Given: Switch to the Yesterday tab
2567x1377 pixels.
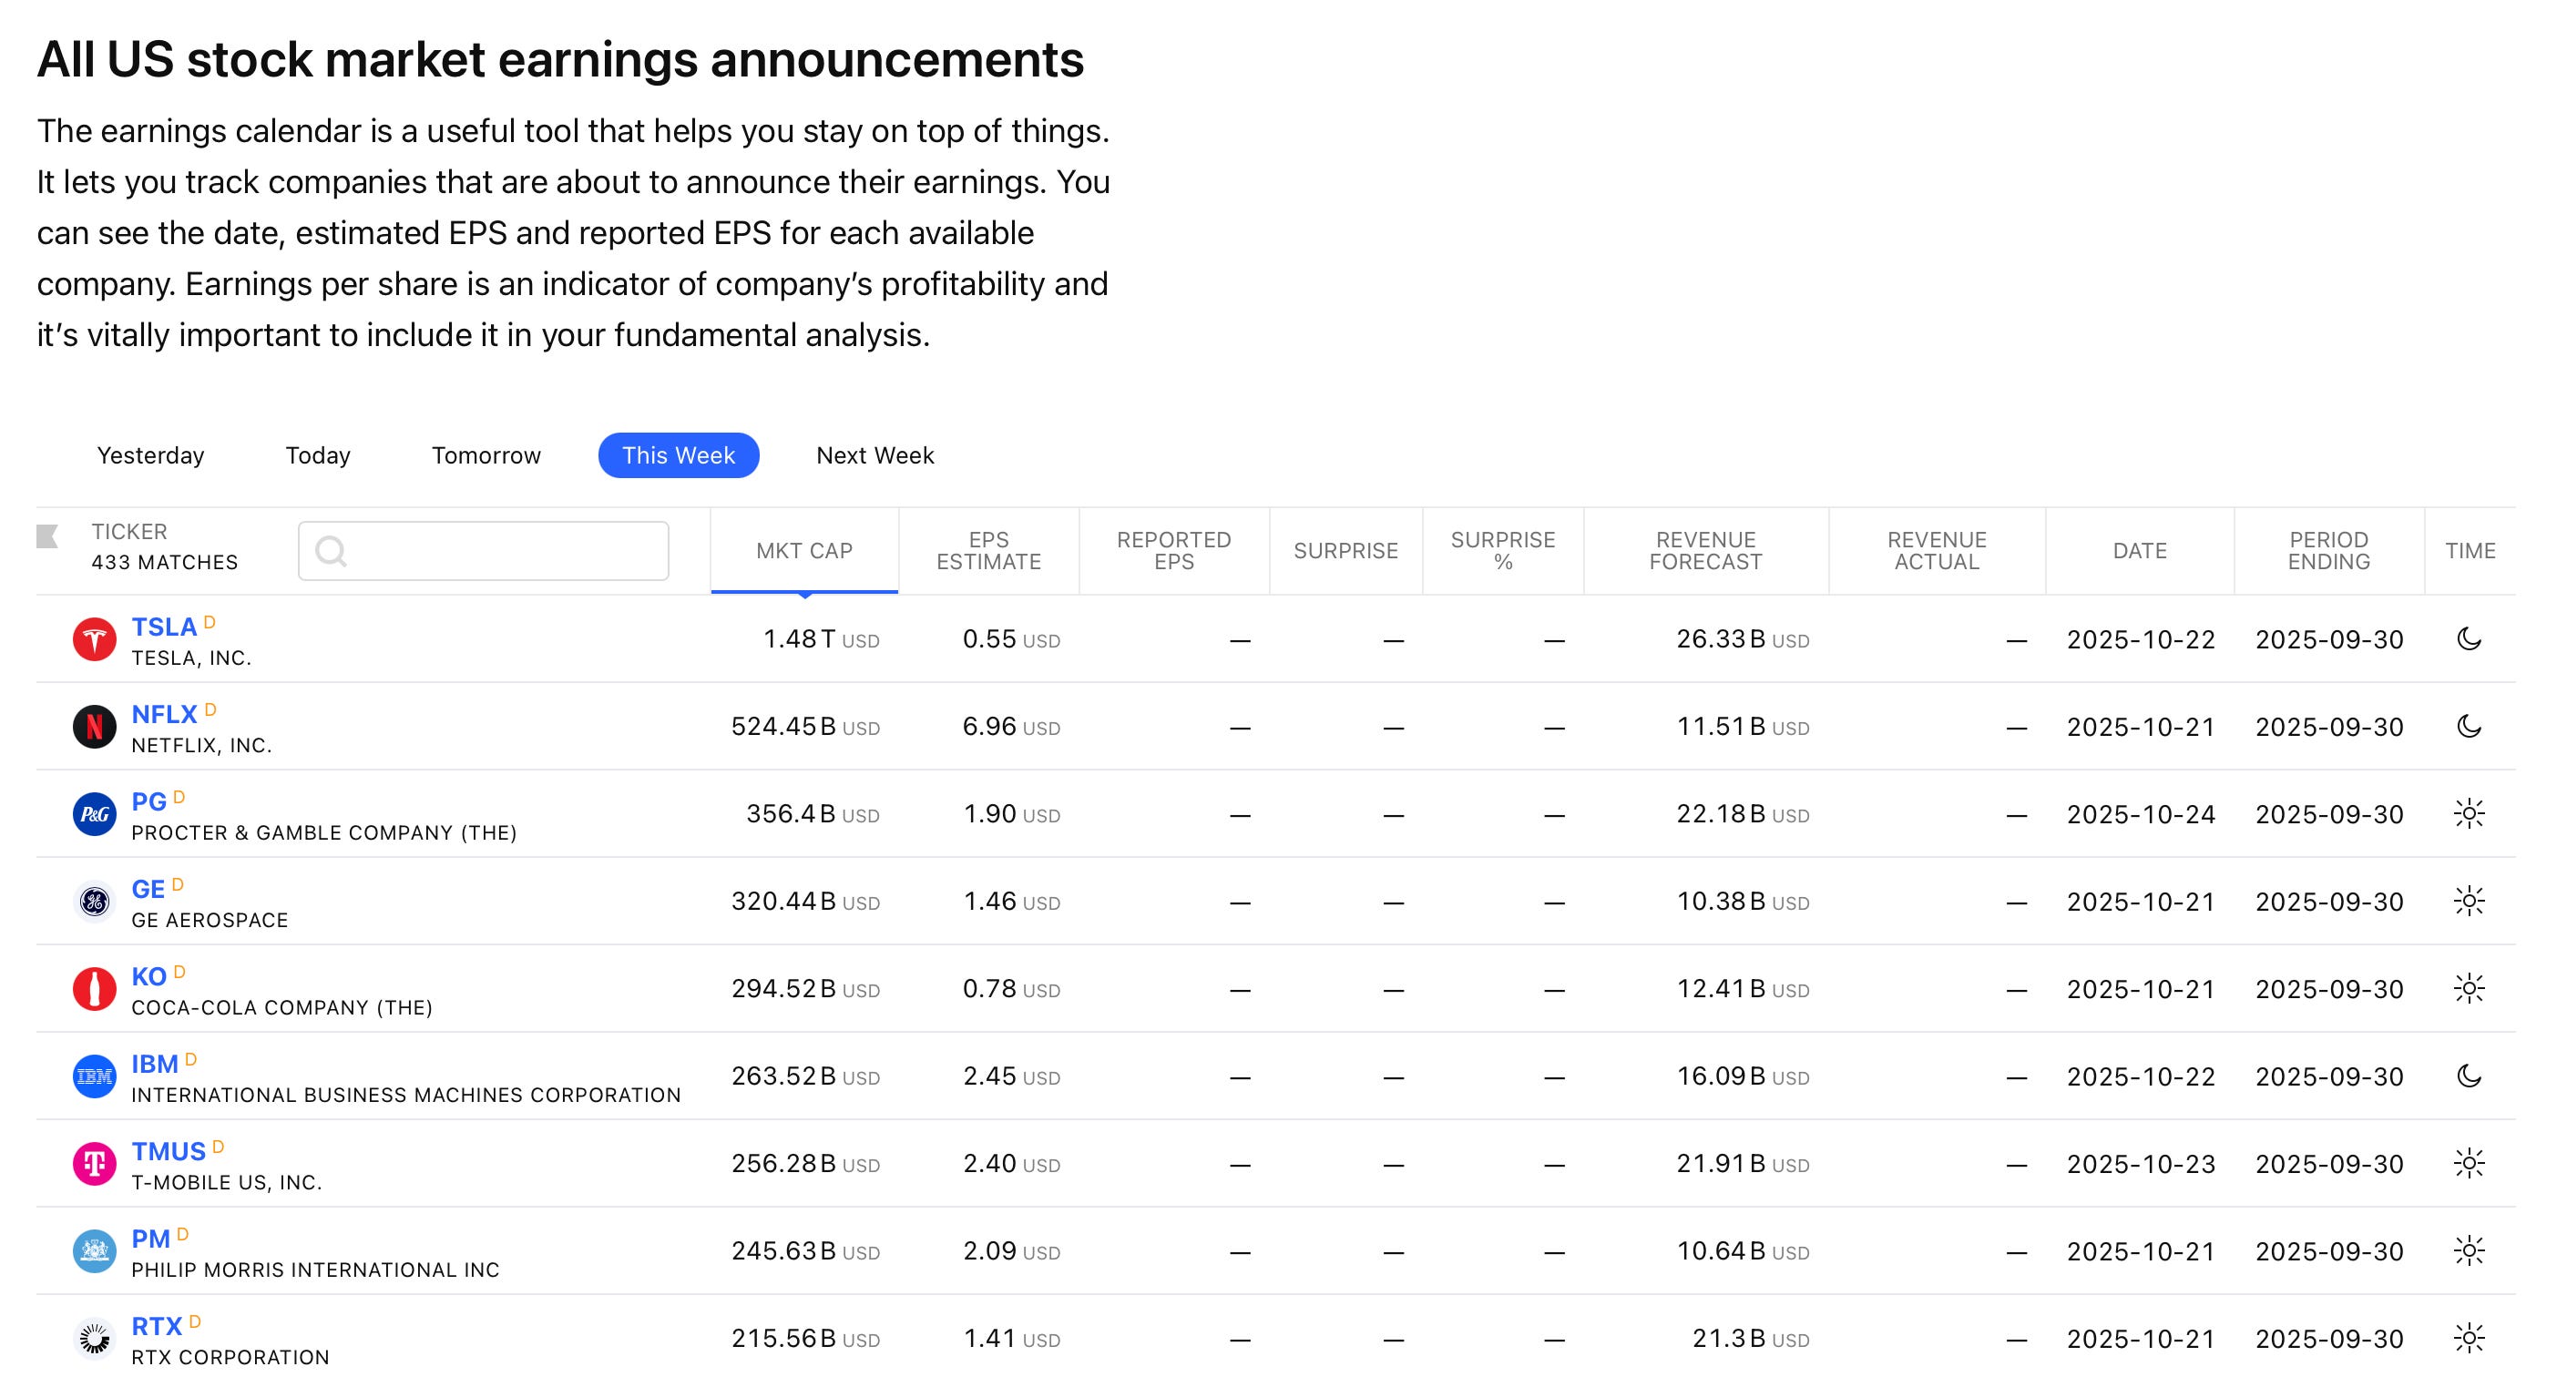Looking at the screenshot, I should [x=150, y=455].
